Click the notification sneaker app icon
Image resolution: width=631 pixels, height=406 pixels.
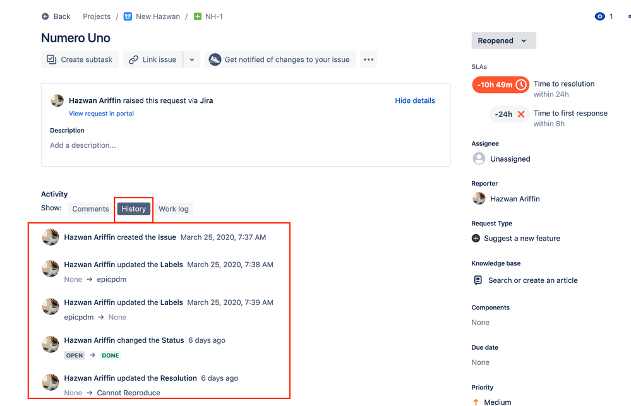click(x=215, y=59)
